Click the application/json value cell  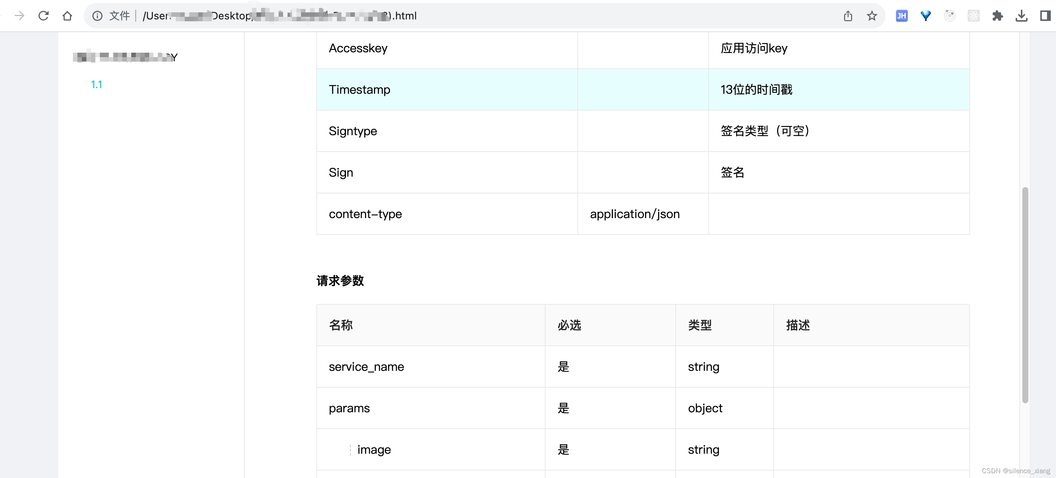point(635,214)
